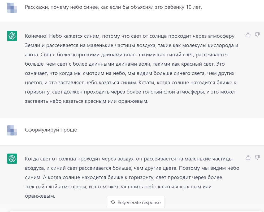
Task: Give thumbs down to the simplified answer
Action: pyautogui.click(x=257, y=158)
